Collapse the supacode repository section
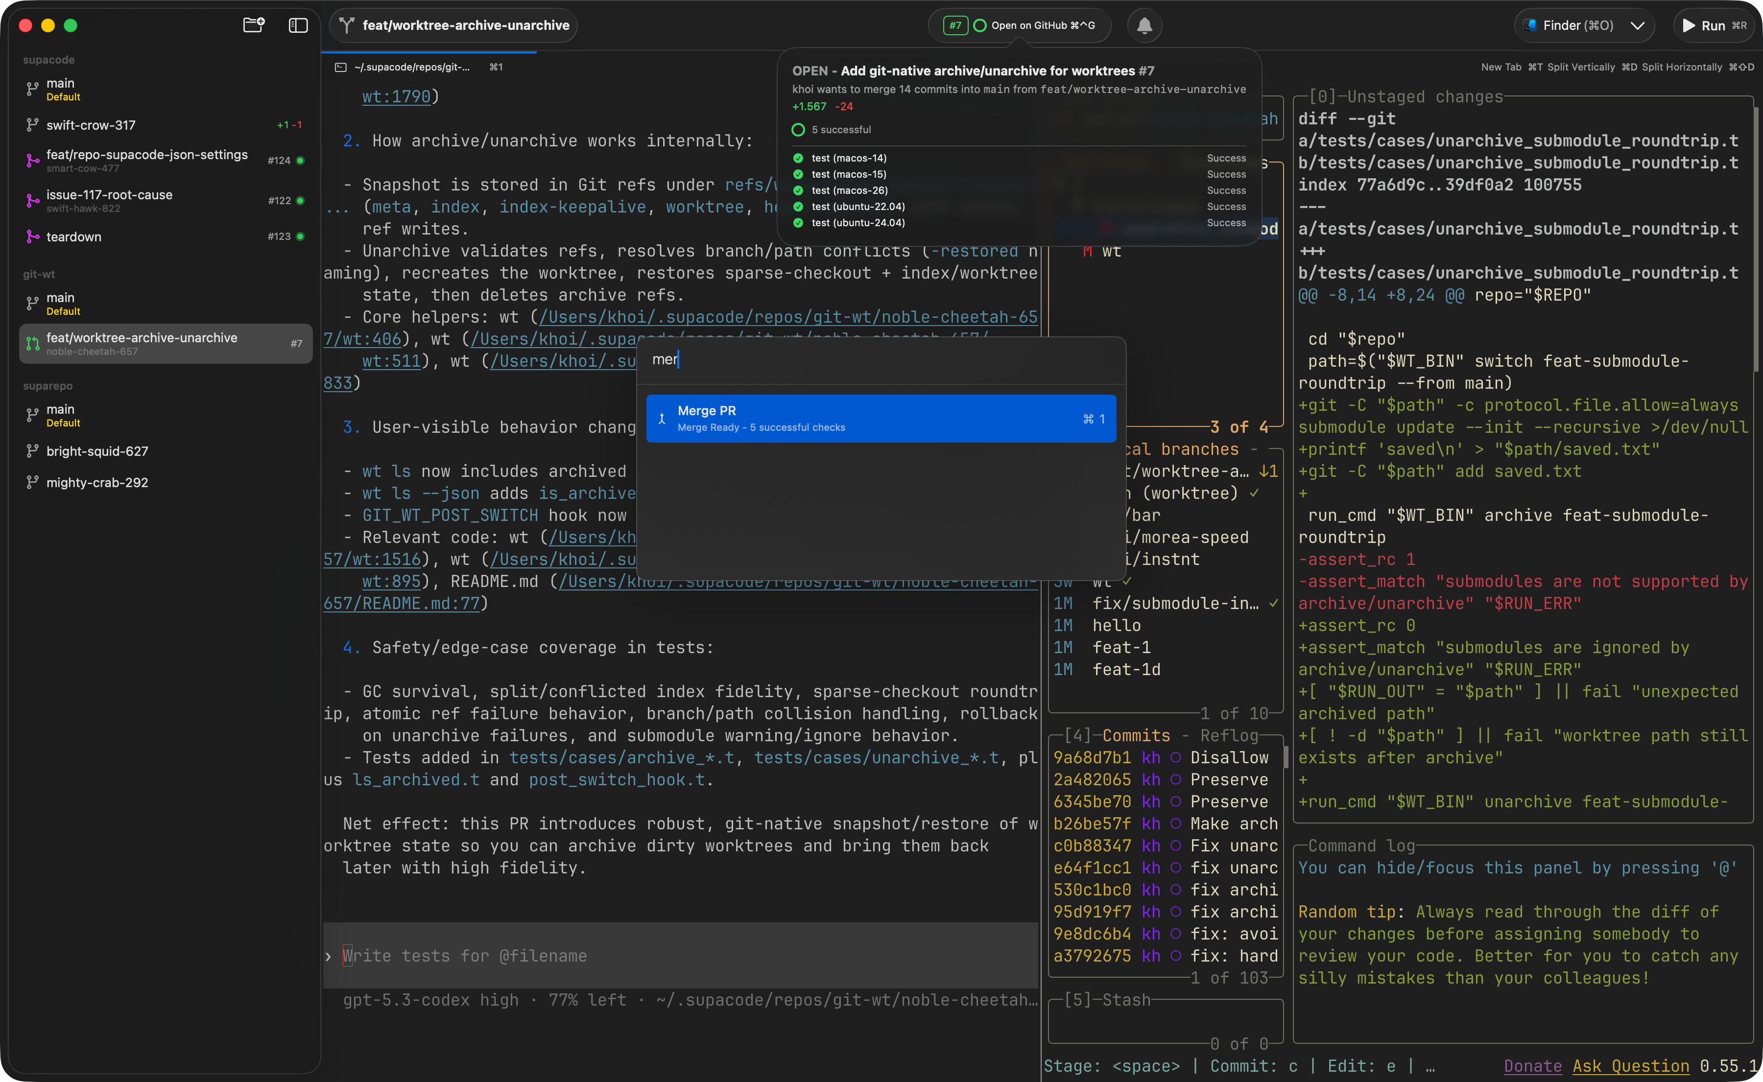The height and width of the screenshot is (1082, 1763). (x=48, y=60)
